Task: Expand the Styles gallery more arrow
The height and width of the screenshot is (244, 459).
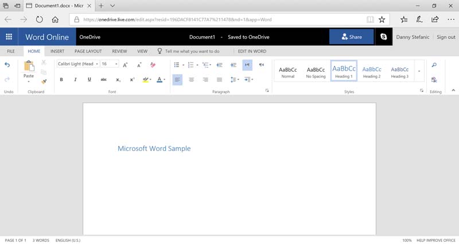Action: (419, 71)
